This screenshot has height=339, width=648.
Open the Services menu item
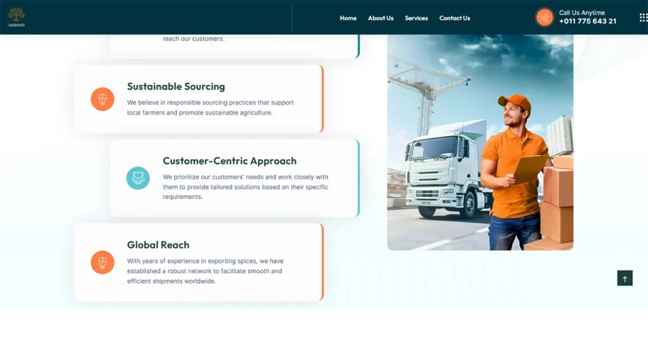click(x=416, y=18)
